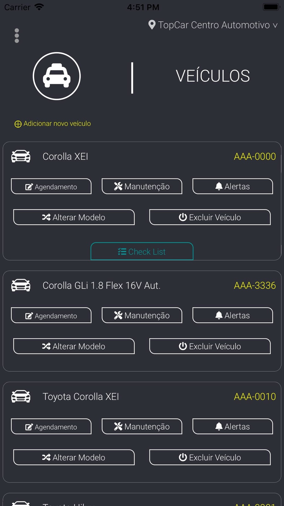View Alertas for plate AAA-0000
284x506 pixels.
(x=233, y=186)
